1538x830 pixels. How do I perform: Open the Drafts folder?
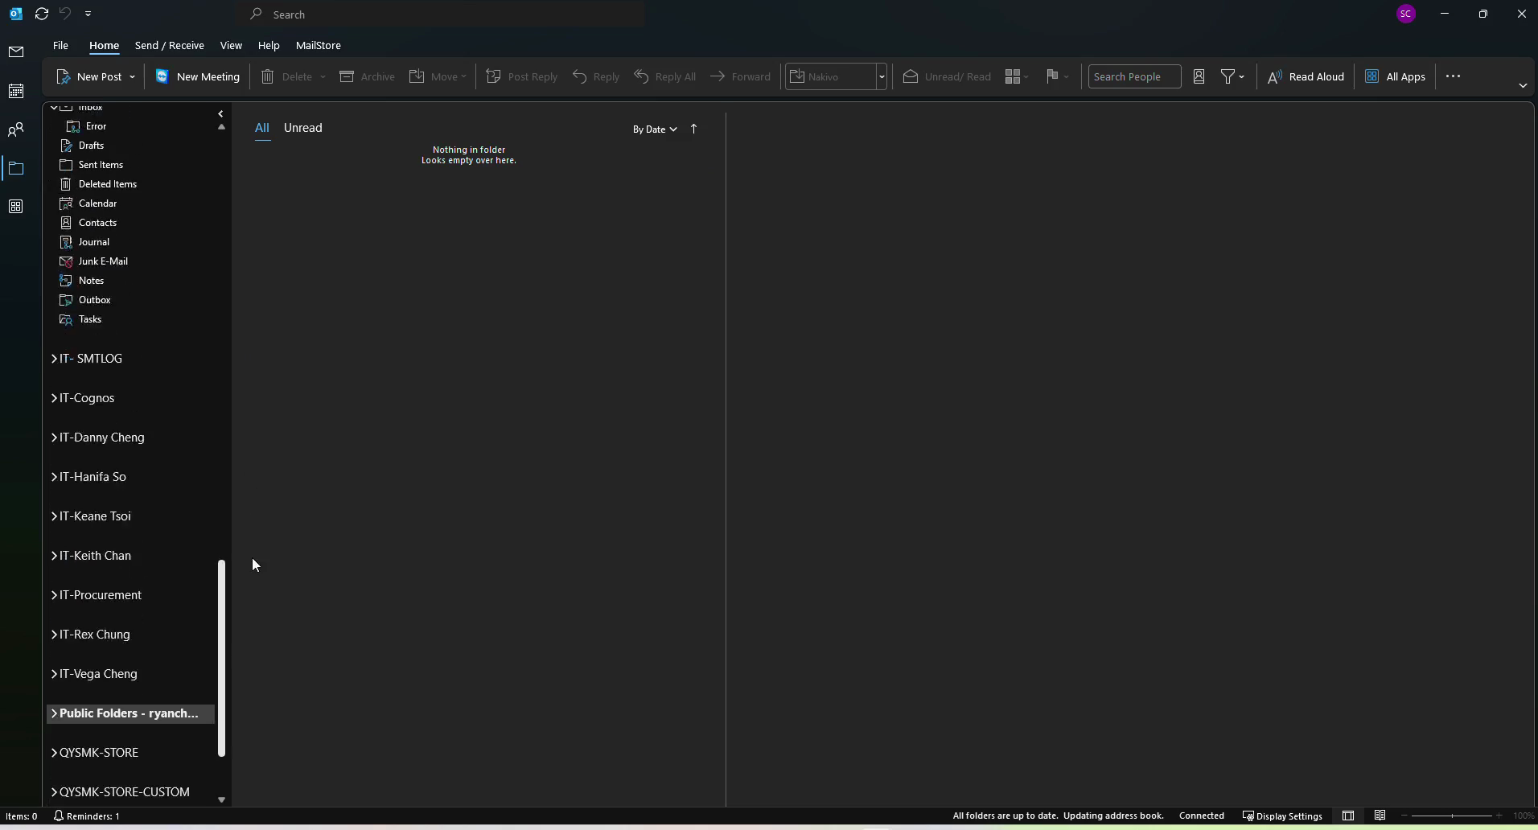(91, 146)
